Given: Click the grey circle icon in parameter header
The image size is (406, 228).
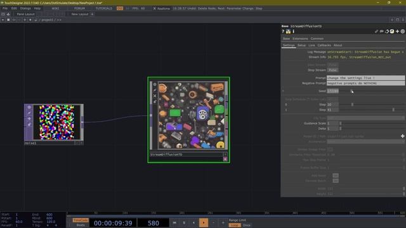Looking at the screenshot, I should tap(403, 32).
